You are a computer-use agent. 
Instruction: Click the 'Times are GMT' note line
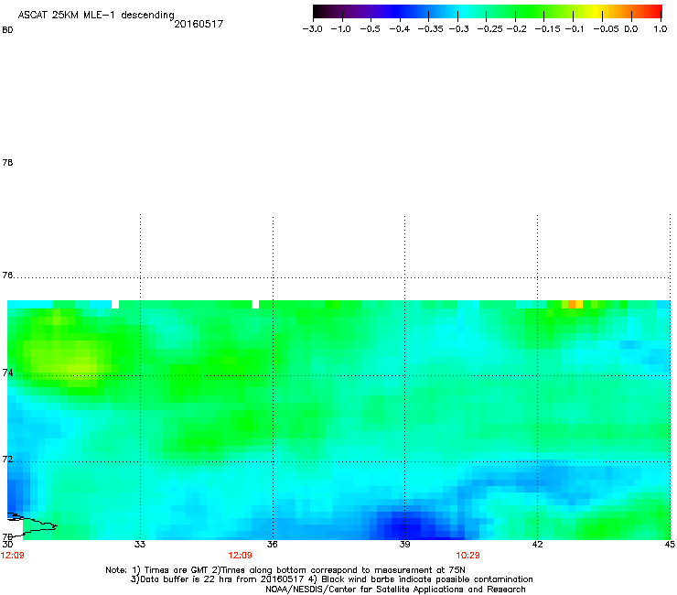[285, 570]
